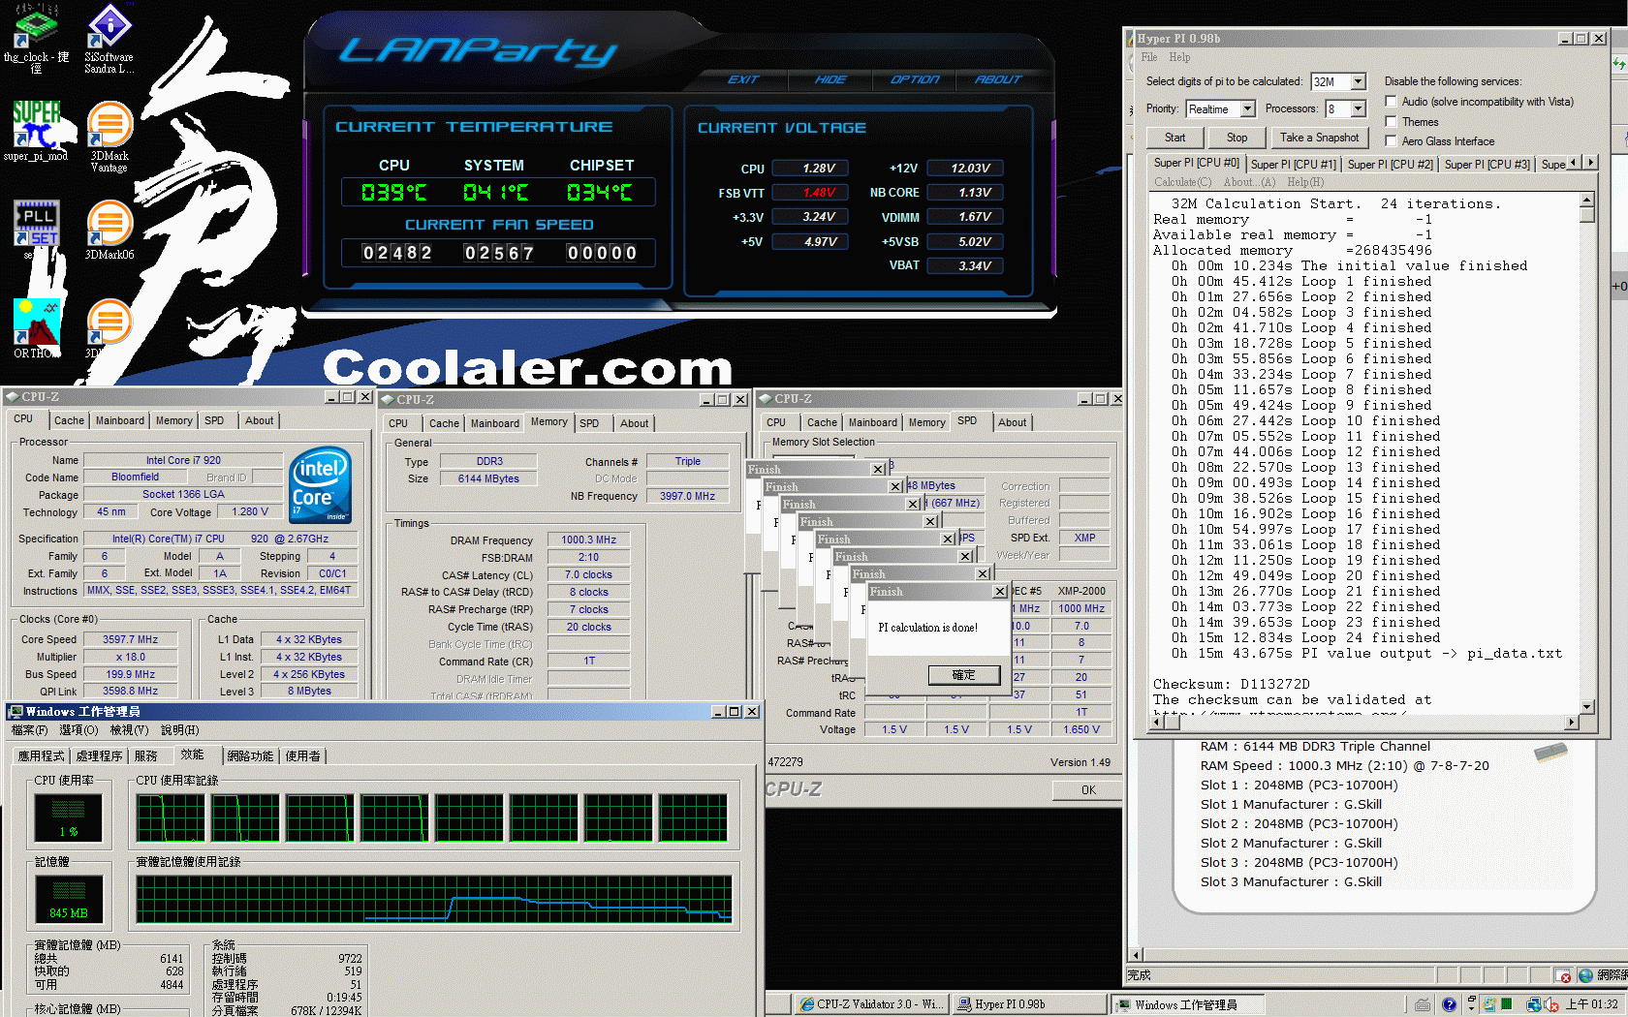Open About tab in right CPU-Z window
This screenshot has width=1628, height=1017.
tap(1012, 422)
